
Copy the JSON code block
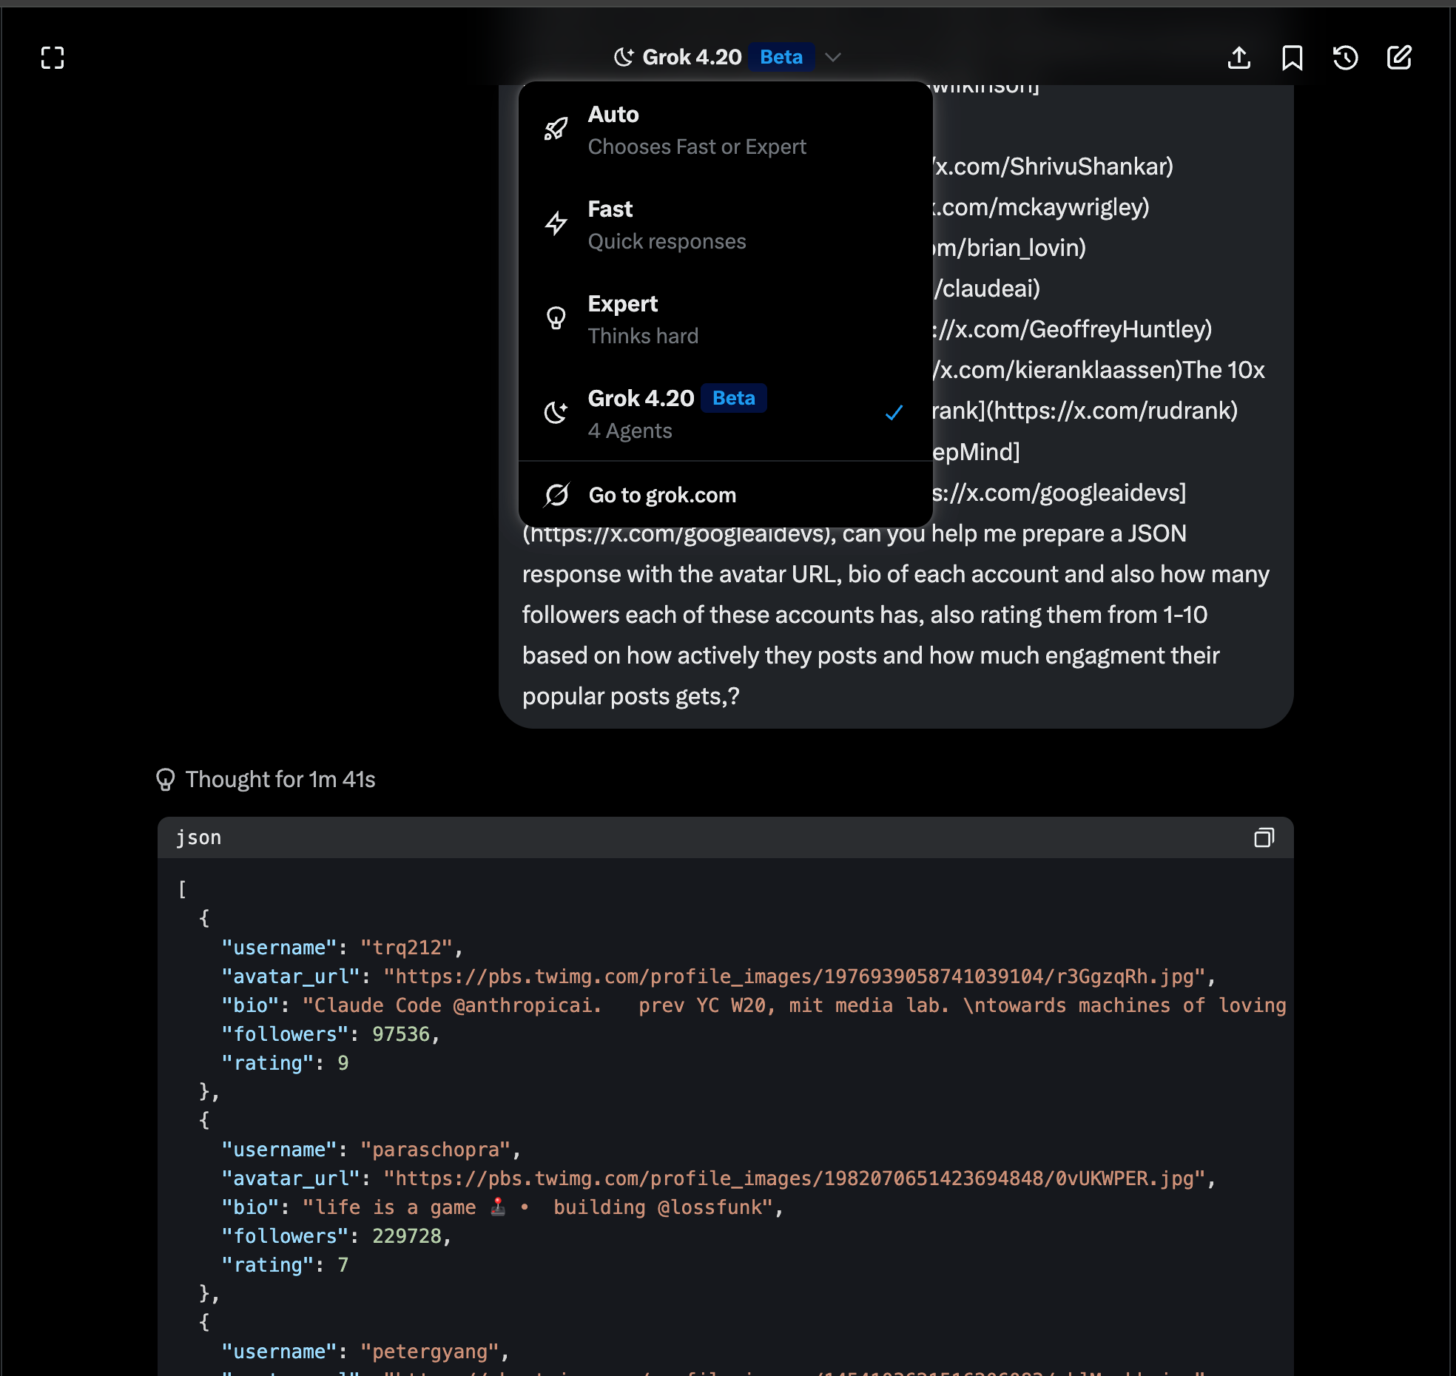click(1264, 837)
